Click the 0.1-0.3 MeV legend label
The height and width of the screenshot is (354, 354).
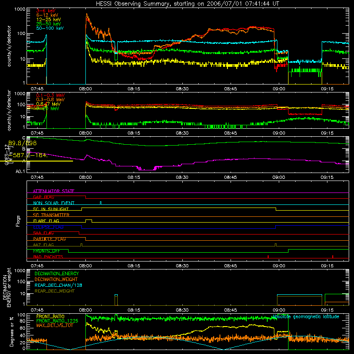pos(50,95)
